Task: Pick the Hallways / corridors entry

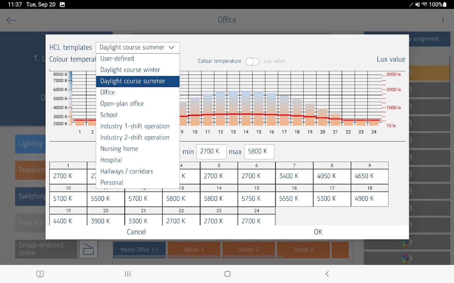Action: coord(127,171)
